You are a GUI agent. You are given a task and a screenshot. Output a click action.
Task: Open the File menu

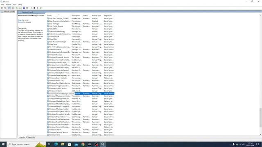point(2,4)
